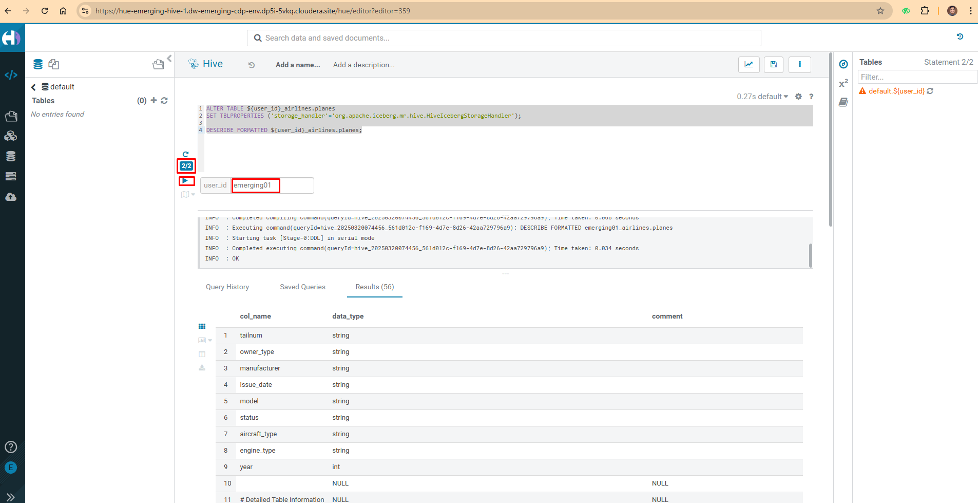Download the query results
The height and width of the screenshot is (503, 978).
pos(202,368)
